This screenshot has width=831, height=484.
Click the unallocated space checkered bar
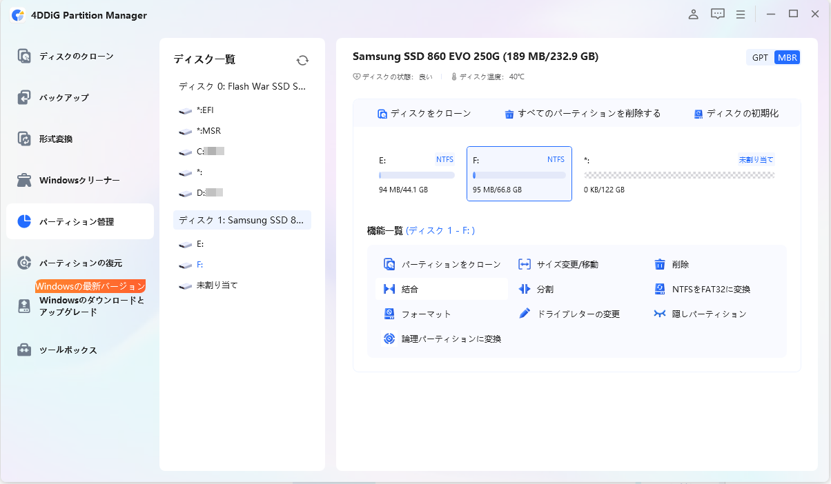[x=679, y=175]
